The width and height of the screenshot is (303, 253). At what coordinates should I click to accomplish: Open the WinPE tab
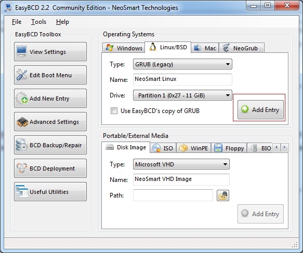point(194,148)
